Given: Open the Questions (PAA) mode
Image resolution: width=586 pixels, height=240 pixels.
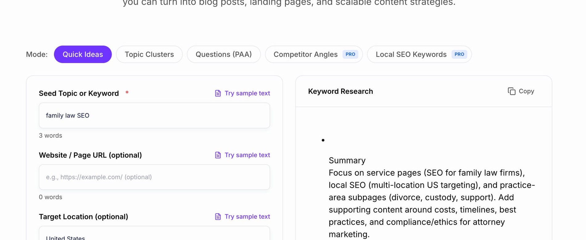Looking at the screenshot, I should click(x=224, y=54).
